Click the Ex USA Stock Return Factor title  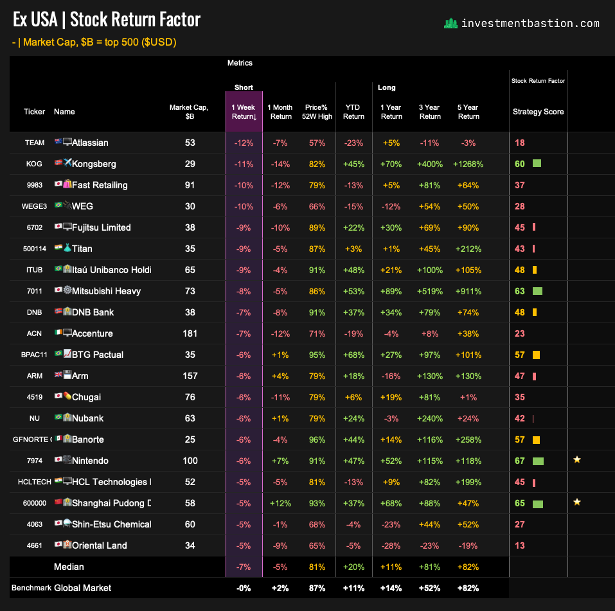[106, 19]
